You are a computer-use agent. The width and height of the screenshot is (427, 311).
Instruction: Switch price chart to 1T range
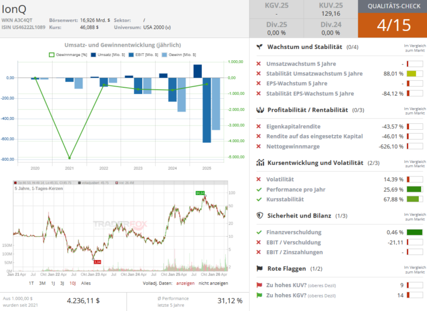coord(32,284)
